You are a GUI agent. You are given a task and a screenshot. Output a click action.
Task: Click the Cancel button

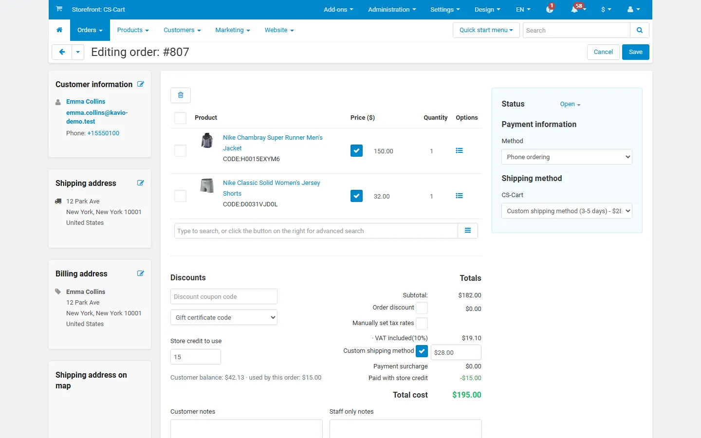tap(603, 52)
